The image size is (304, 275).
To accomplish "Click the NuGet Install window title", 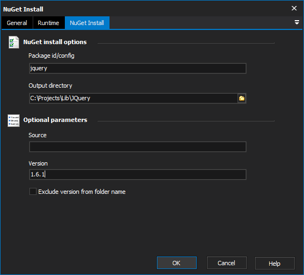I will point(23,9).
